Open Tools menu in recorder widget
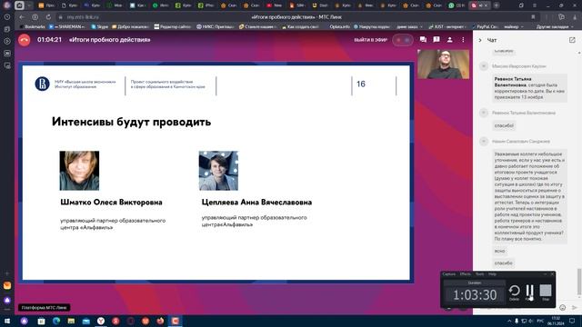 point(479,274)
